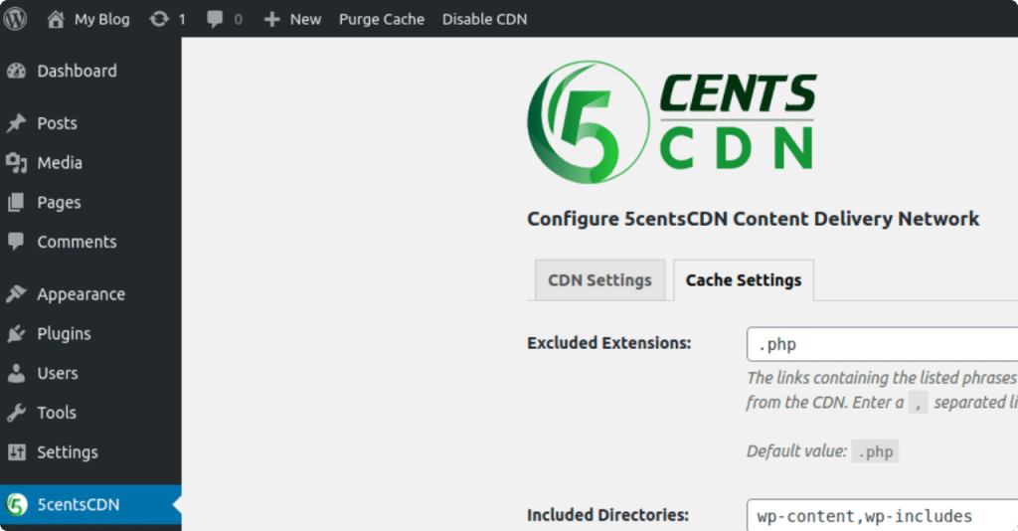Viewport: 1018px width, 531px height.
Task: Click the Comments bubble icon in sidebar
Action: (x=16, y=242)
